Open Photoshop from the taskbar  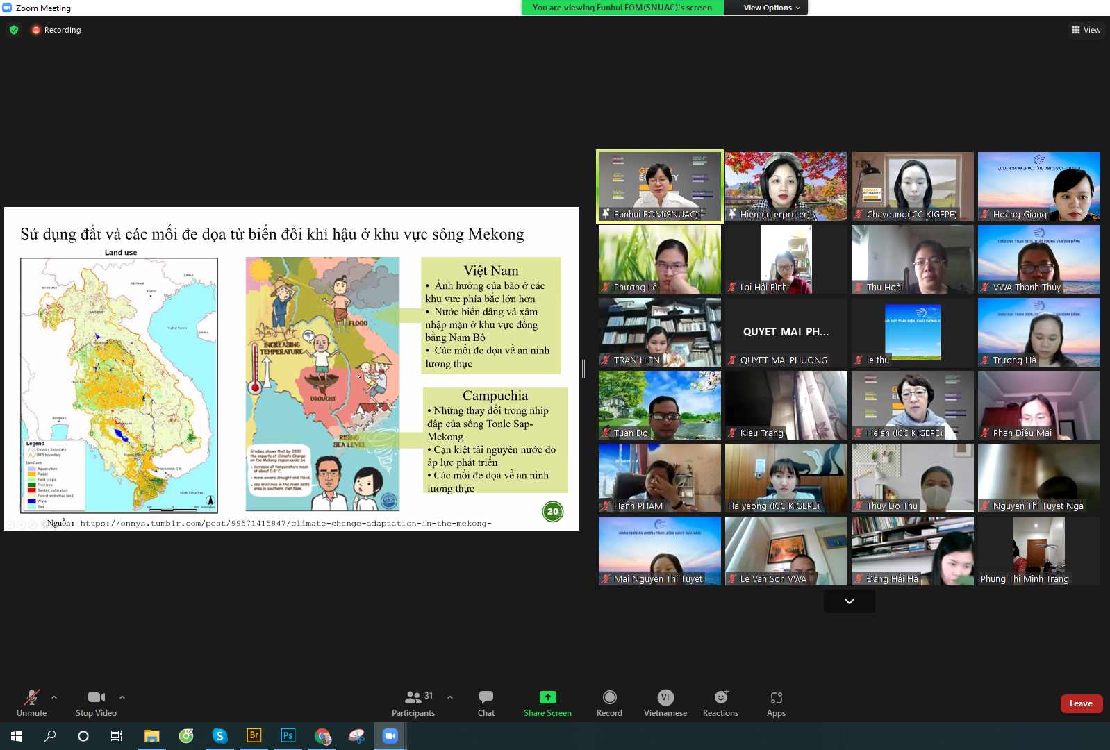pyautogui.click(x=288, y=735)
